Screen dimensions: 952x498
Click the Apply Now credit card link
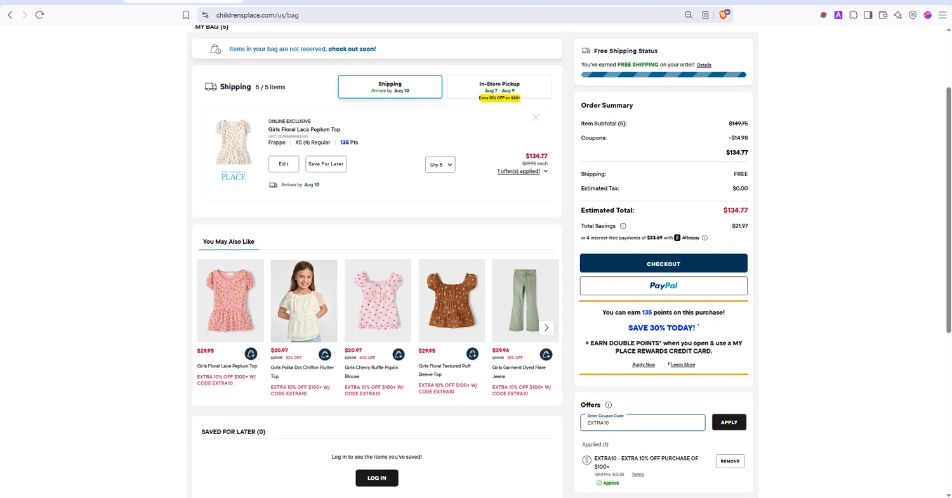(644, 364)
